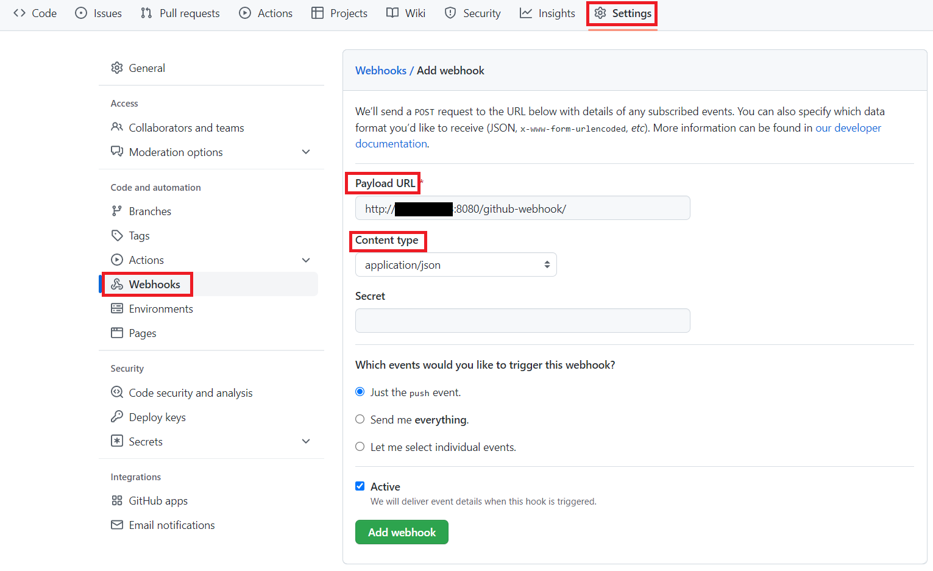Follow the Webhooks breadcrumb link
This screenshot has width=933, height=571.
point(381,70)
